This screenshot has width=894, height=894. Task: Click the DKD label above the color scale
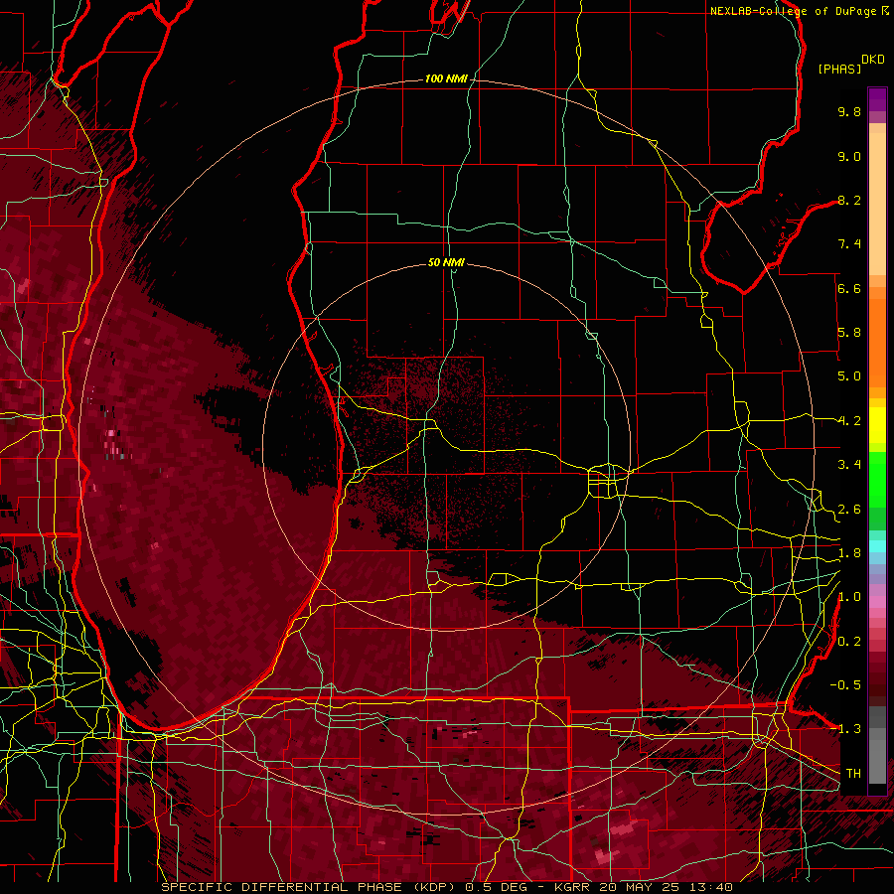coord(873,60)
